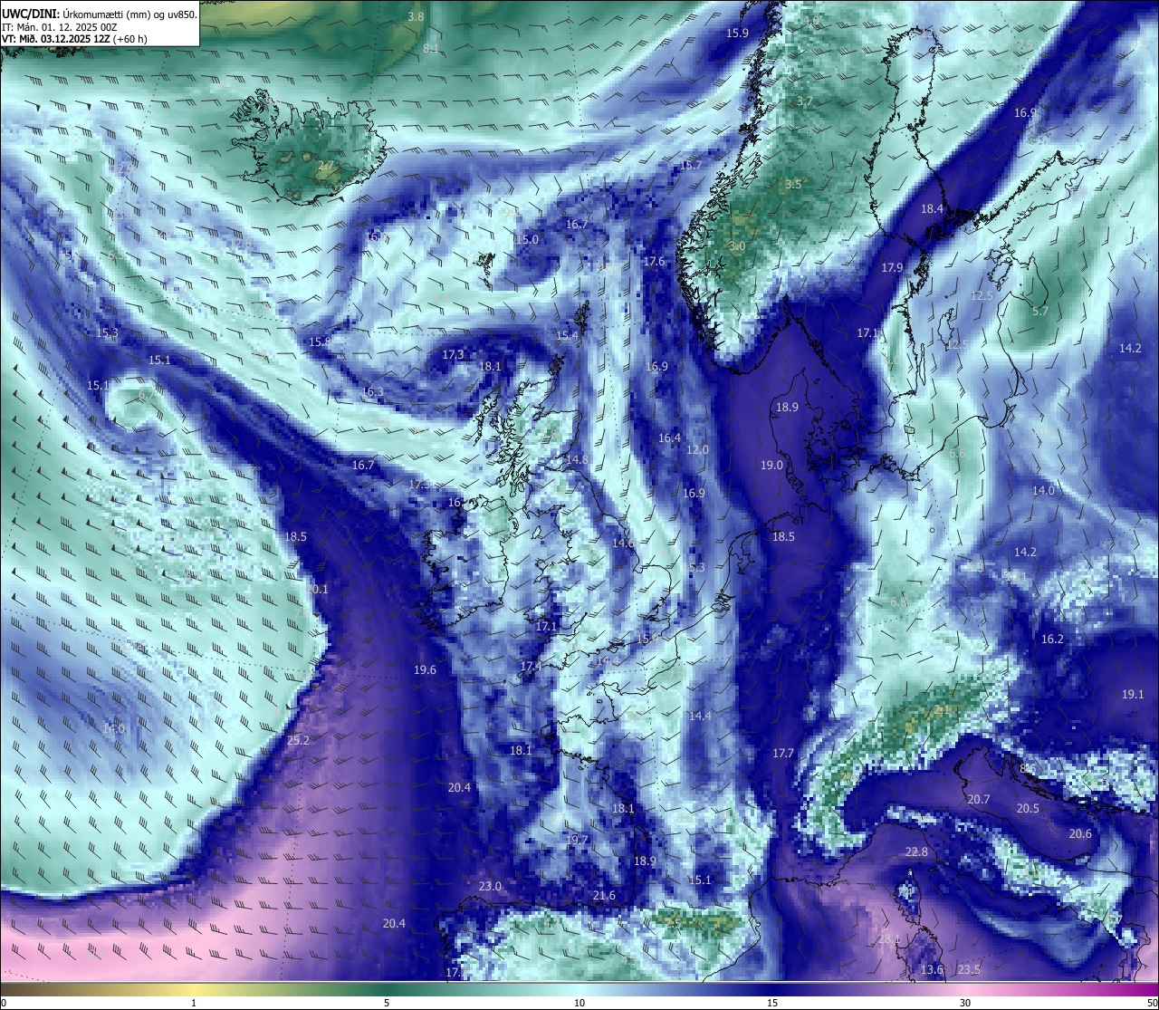Click the value label '12.0' on the map
This screenshot has width=1159, height=1010.
(x=697, y=450)
